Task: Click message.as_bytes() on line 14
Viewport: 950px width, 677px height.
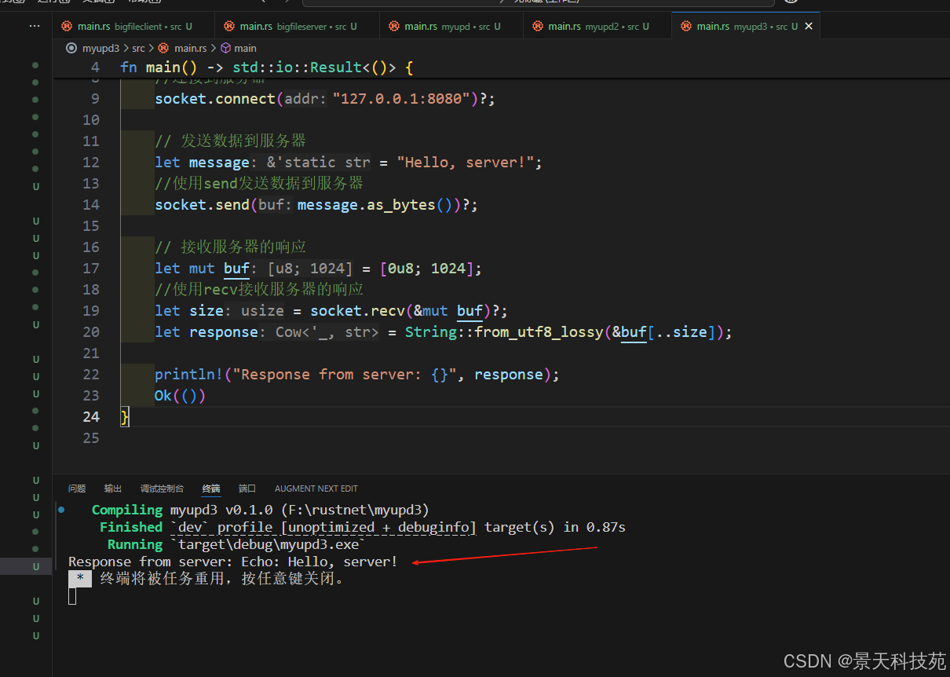Action: pos(378,205)
